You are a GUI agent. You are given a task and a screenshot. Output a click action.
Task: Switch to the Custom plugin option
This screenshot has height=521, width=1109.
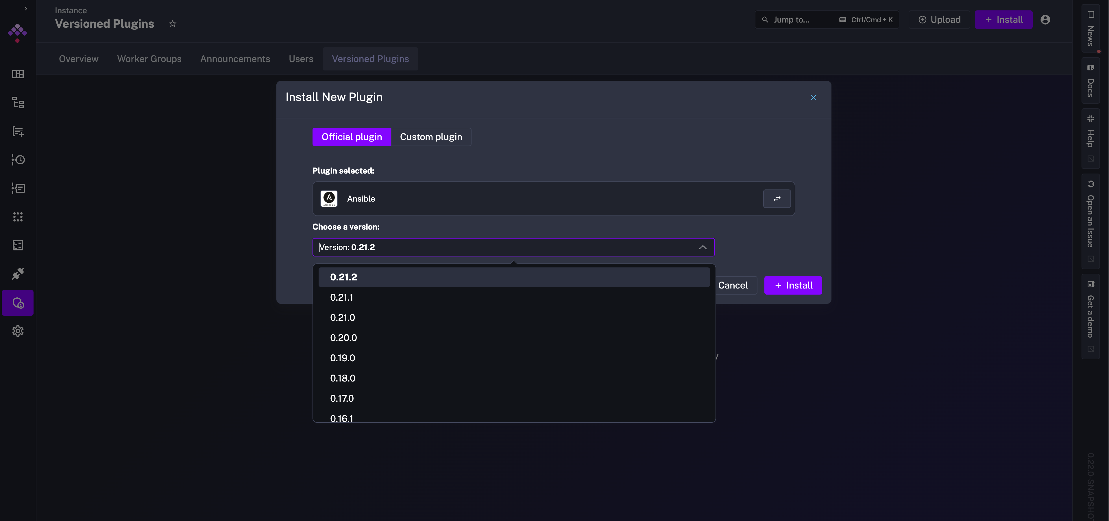pyautogui.click(x=430, y=136)
